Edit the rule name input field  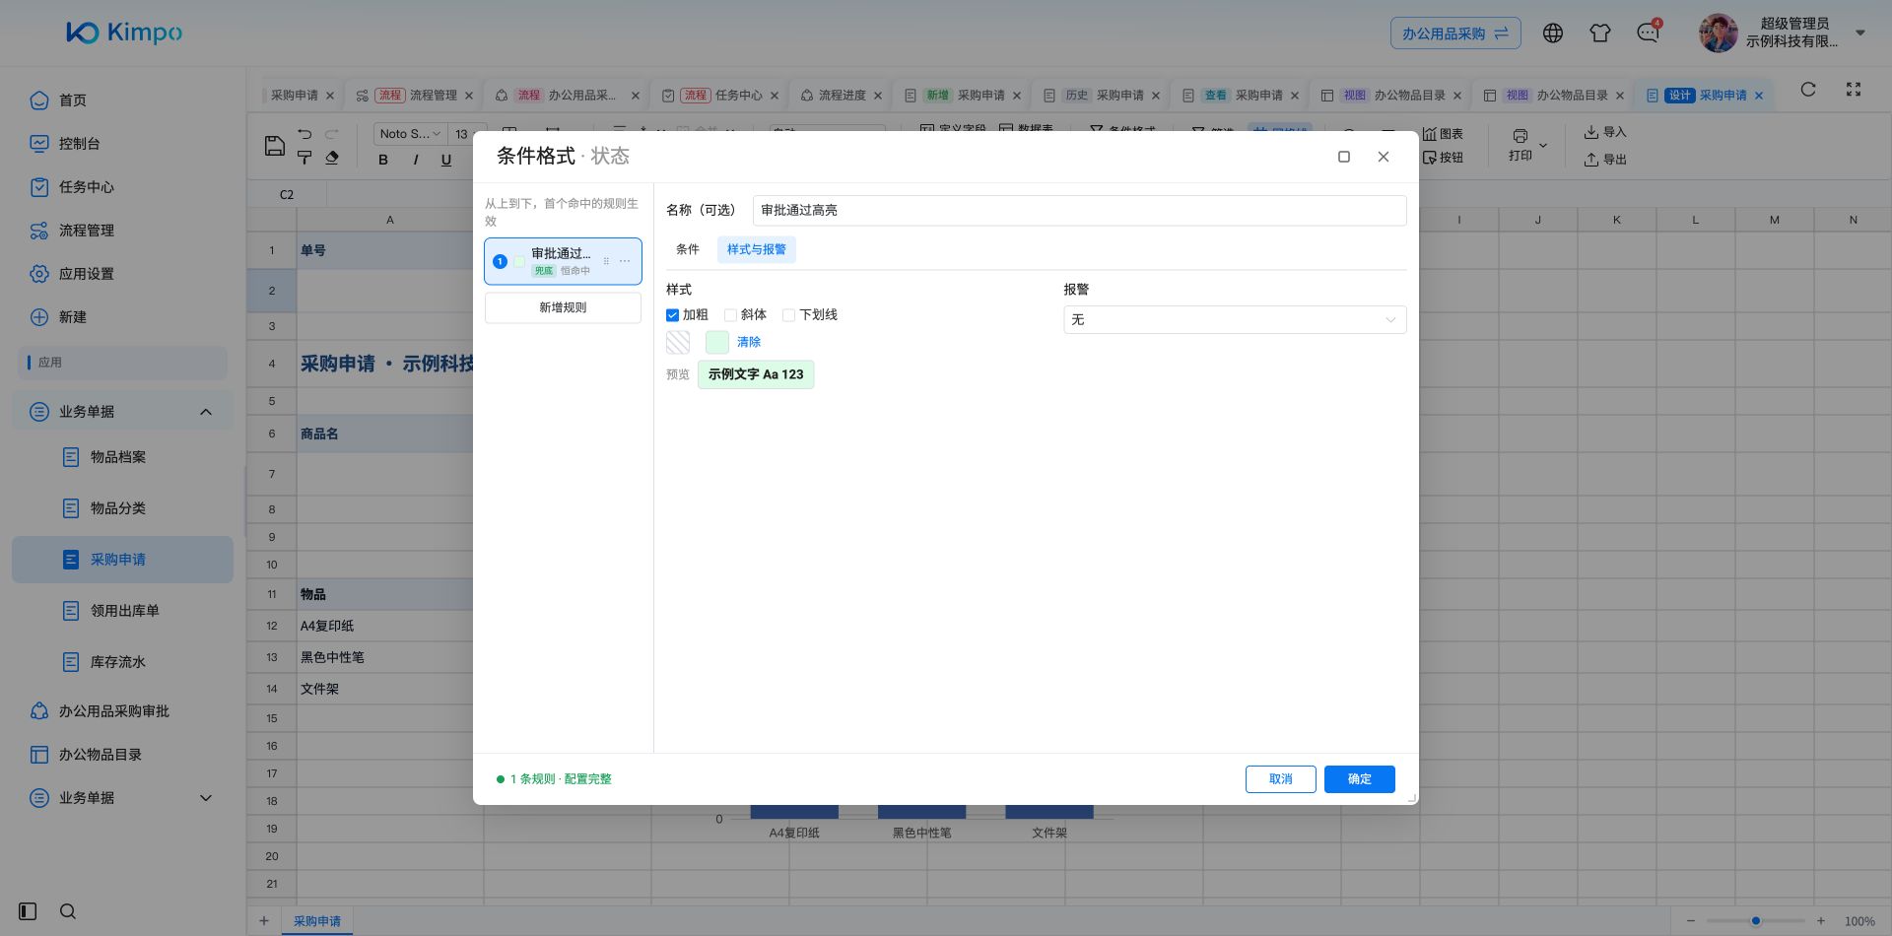1079,210
